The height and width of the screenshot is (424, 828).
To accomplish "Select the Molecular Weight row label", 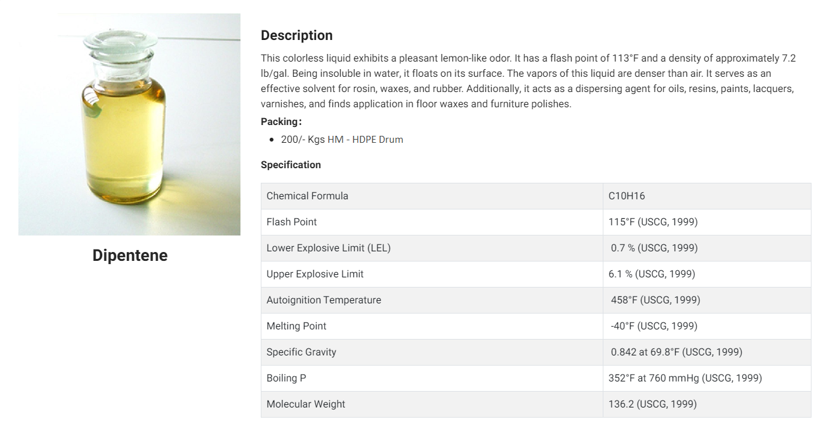I will tap(306, 404).
